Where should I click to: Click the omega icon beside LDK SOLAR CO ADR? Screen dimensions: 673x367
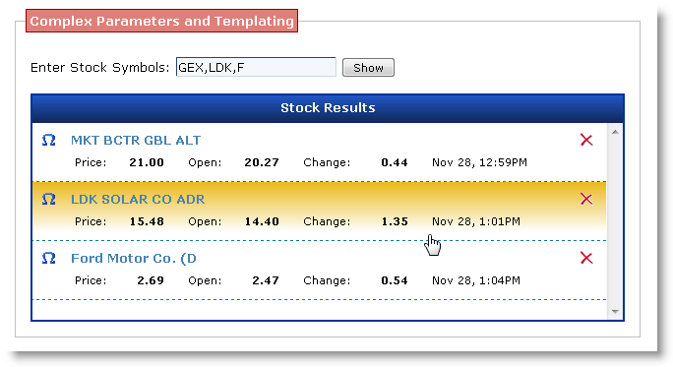click(48, 199)
